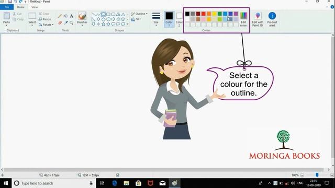The height and width of the screenshot is (188, 335).
Task: Open the Size line thickness dropdown
Action: coord(156,19)
